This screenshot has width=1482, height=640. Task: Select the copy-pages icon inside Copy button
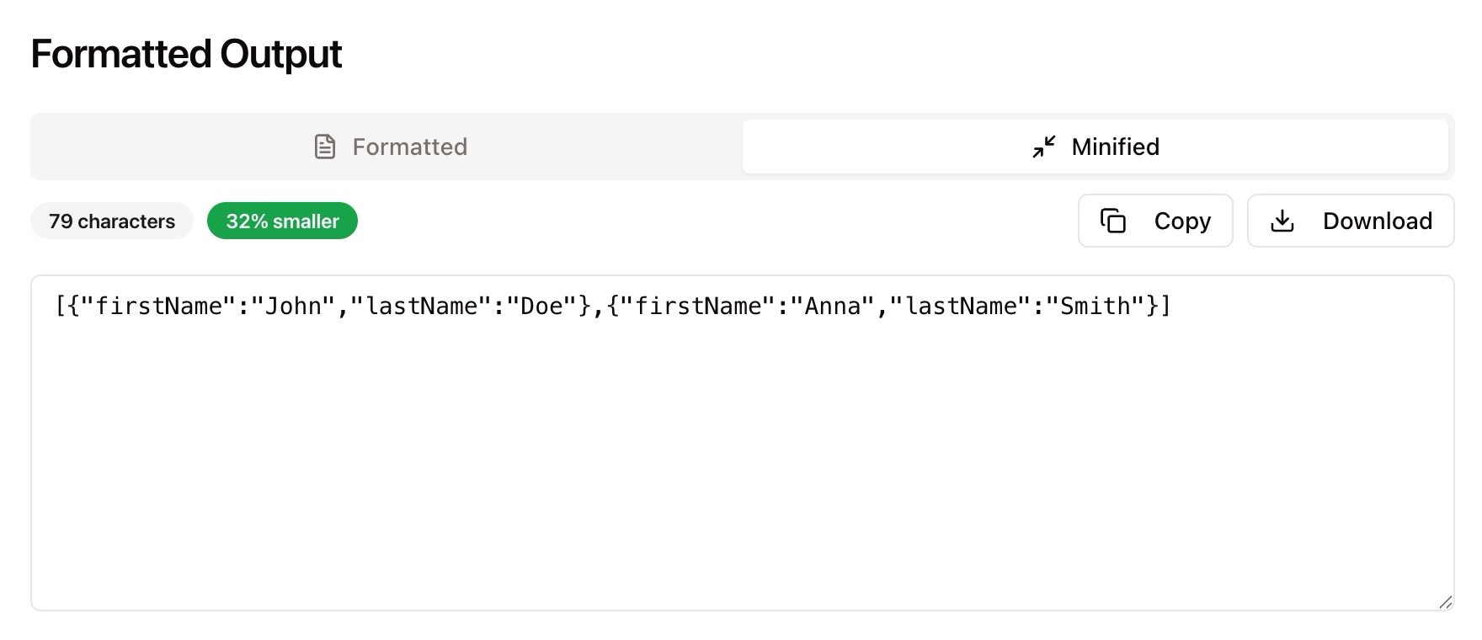pyautogui.click(x=1113, y=221)
